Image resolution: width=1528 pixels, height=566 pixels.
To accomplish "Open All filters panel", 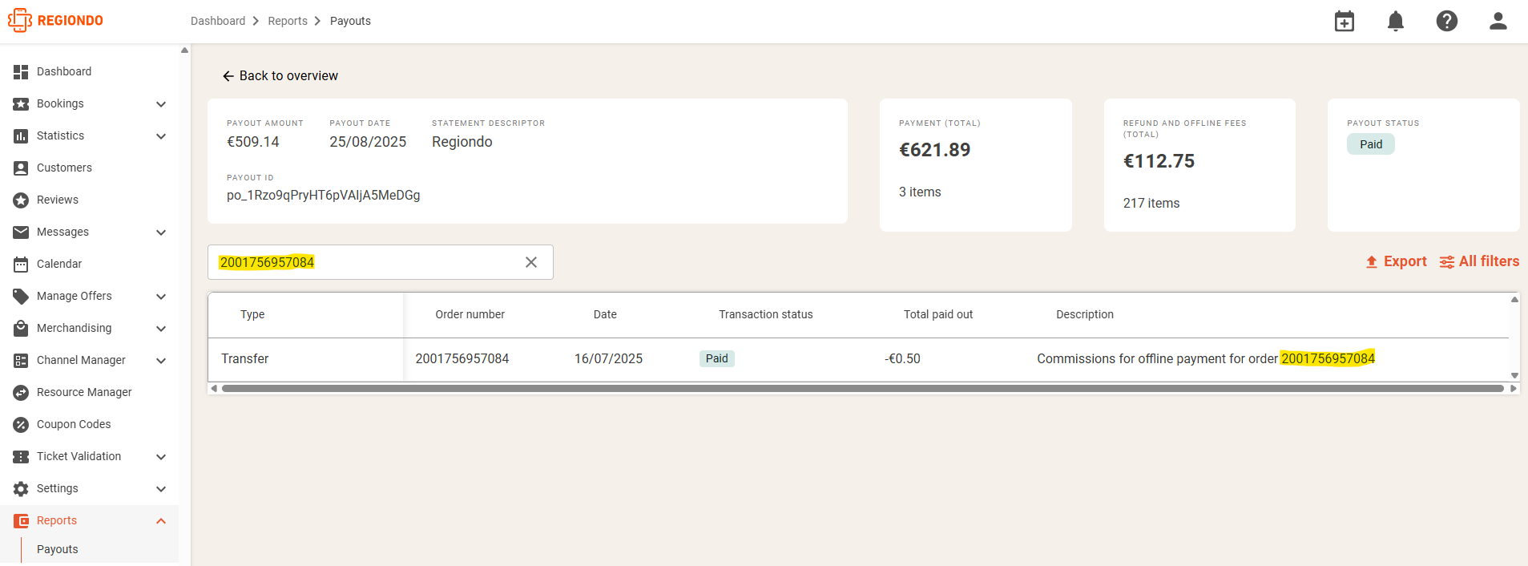I will point(1479,261).
